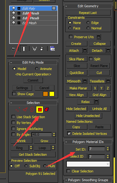Click the Select ID button
The width and height of the screenshot is (117, 183).
tap(77, 156)
